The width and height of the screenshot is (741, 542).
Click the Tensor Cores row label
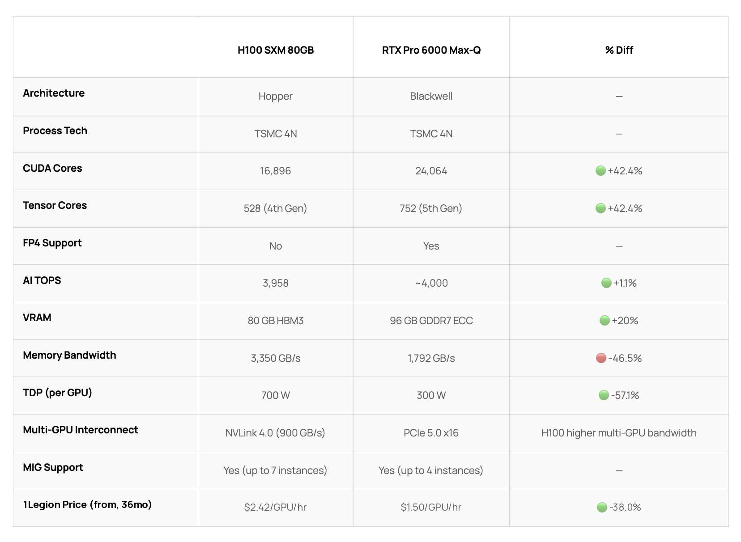(x=55, y=205)
